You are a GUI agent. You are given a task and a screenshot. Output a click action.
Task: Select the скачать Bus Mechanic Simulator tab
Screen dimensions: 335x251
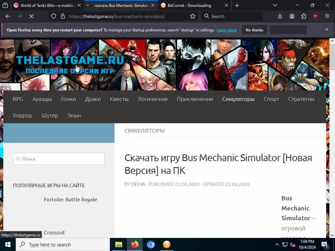coord(121,6)
